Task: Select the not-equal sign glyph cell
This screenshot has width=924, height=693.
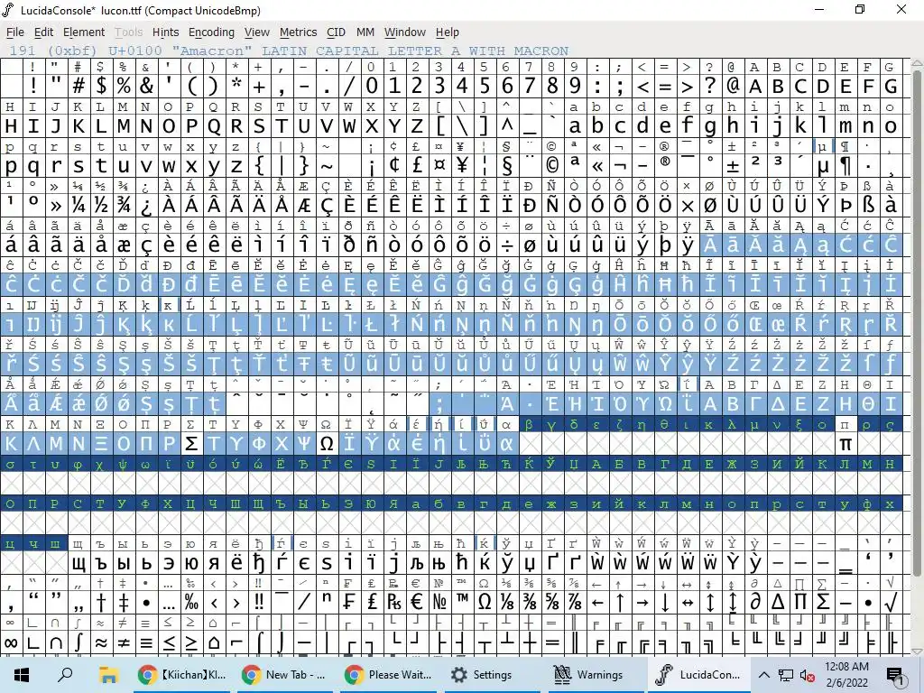Action: 124,642
